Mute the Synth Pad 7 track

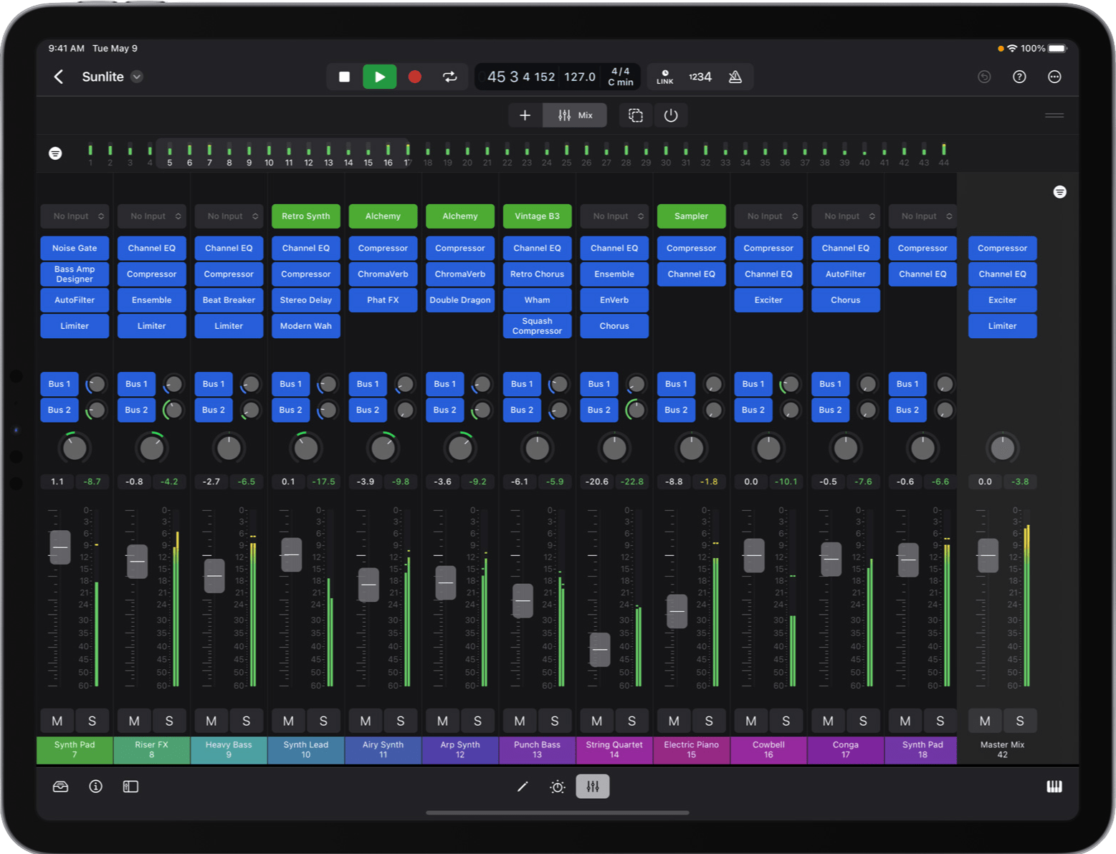coord(57,721)
